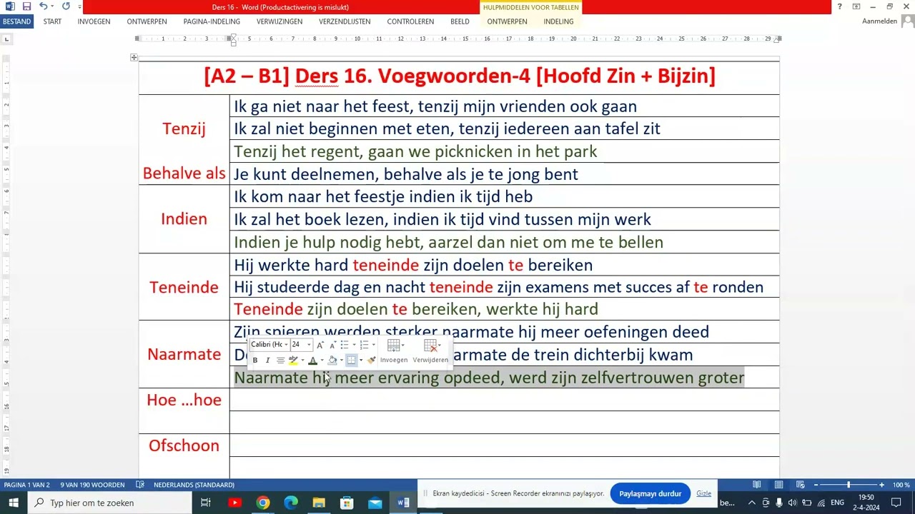The width and height of the screenshot is (915, 514).
Task: Open the highlight color dropdown arrow
Action: (302, 361)
